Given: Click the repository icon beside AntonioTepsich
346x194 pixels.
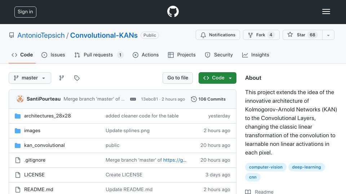Looking at the screenshot, I should point(12,35).
